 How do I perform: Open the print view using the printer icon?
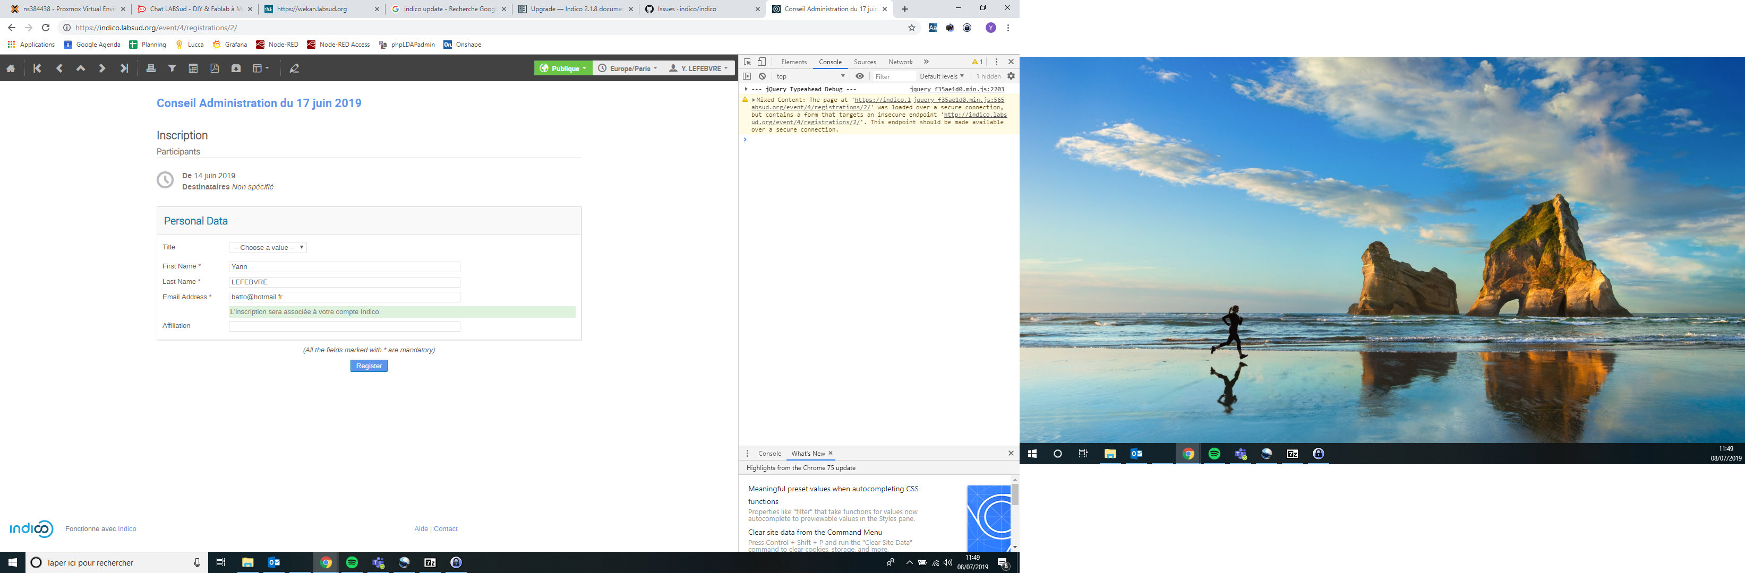pos(150,68)
